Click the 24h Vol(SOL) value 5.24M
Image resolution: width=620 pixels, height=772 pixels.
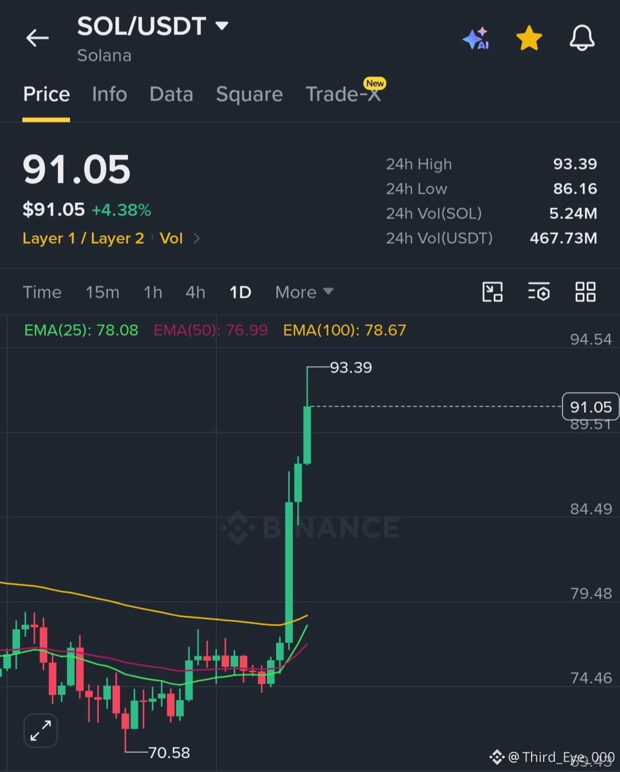pos(573,213)
